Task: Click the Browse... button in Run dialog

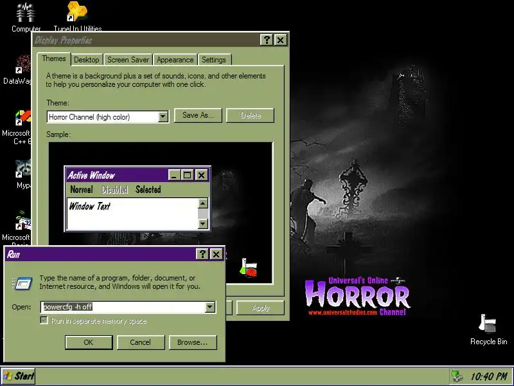Action: click(192, 342)
